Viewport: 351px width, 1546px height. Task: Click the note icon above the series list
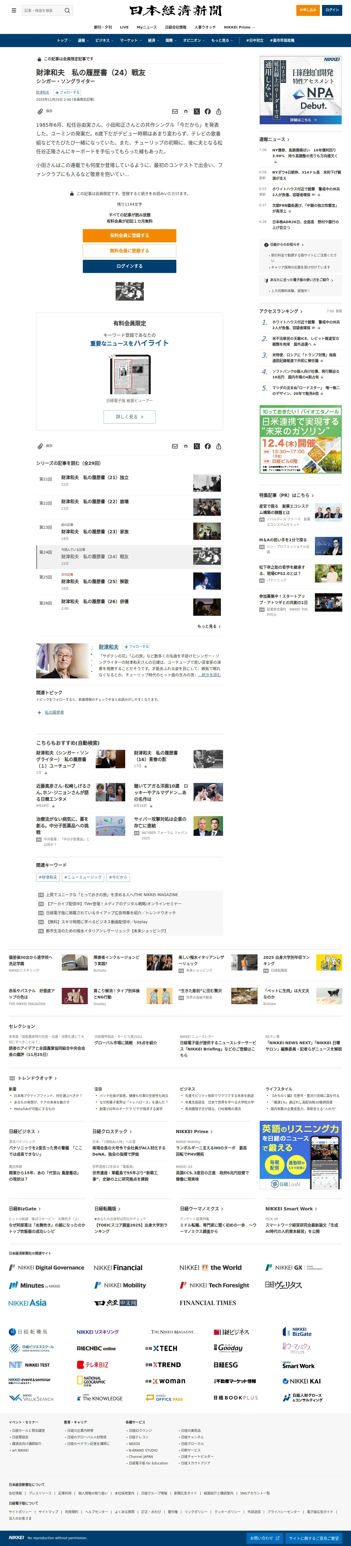(186, 446)
